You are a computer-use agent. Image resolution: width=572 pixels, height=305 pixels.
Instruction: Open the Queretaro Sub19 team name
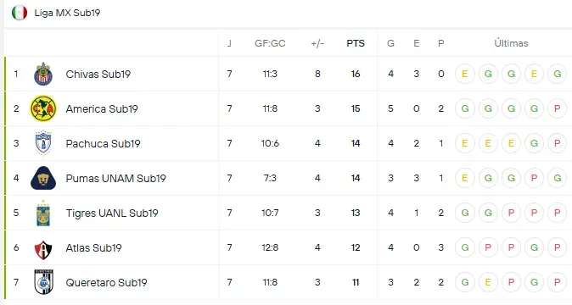click(106, 283)
